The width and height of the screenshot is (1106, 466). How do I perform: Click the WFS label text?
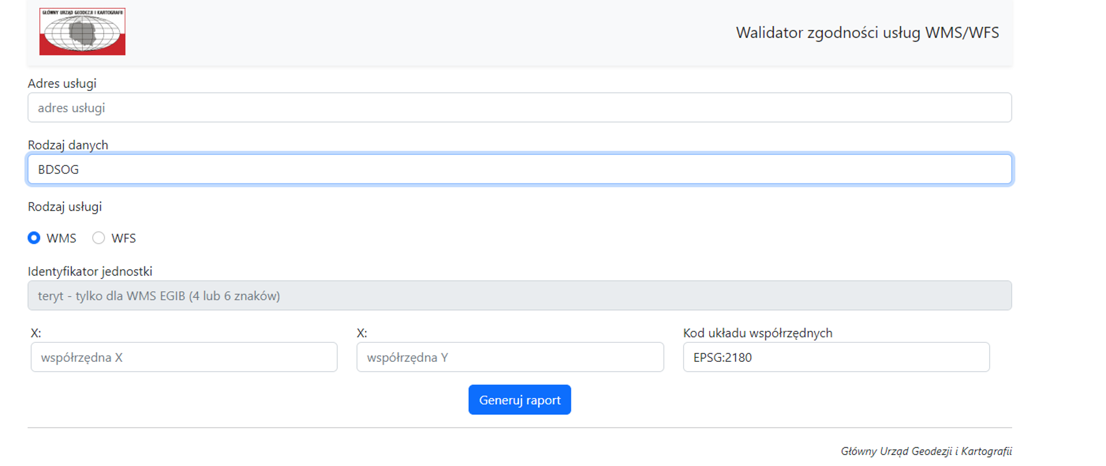coord(123,238)
